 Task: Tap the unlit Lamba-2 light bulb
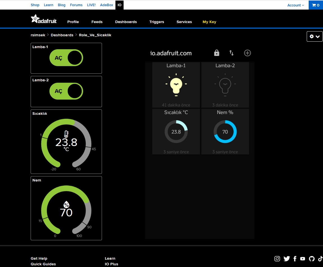[x=225, y=85]
